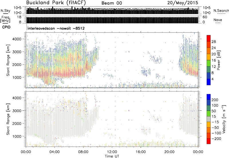Viewport: 229px width, 158px height.
Task: Click the blue top of Velocity color bar
Action: [209, 97]
